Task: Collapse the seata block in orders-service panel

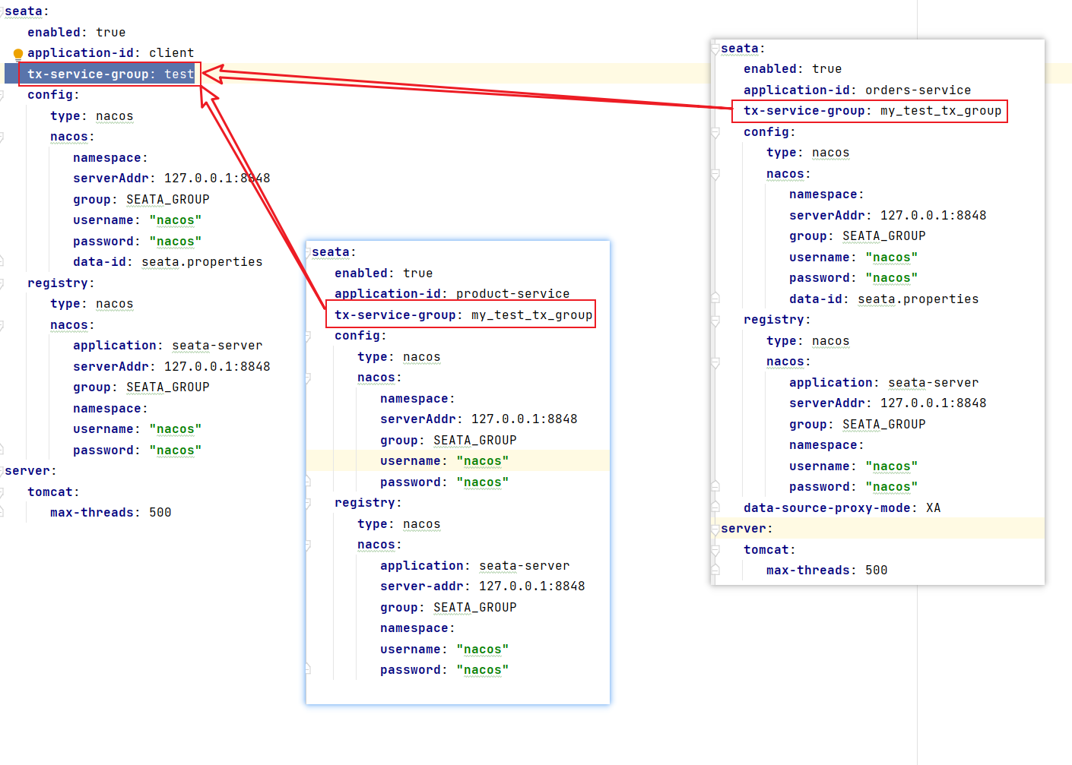Action: [x=715, y=49]
